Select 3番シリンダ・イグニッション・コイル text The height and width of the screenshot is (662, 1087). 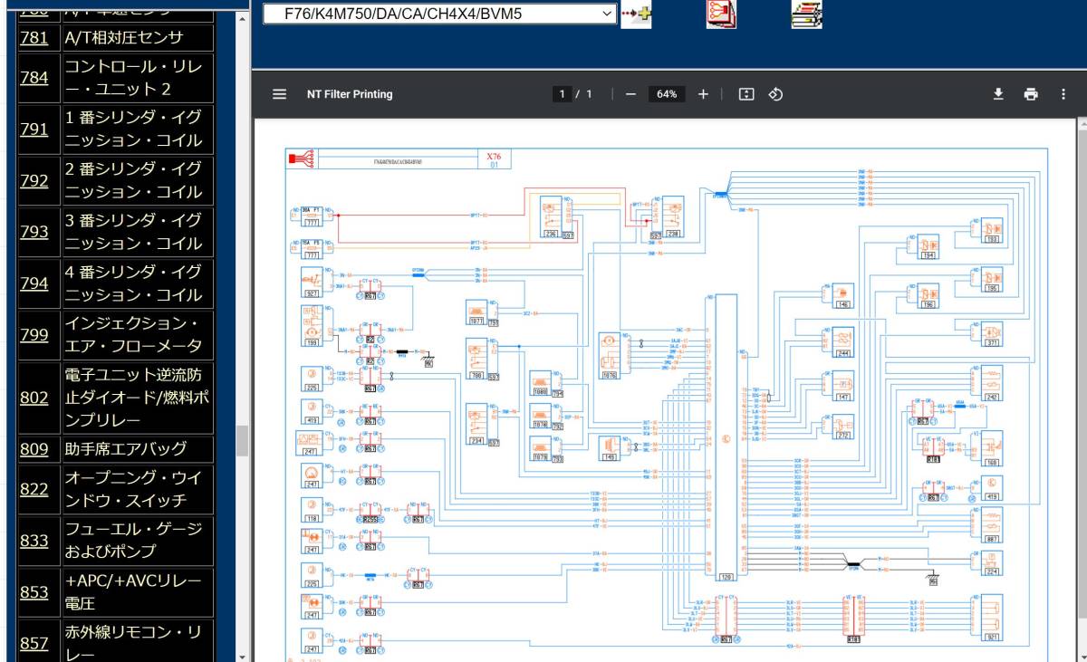coord(133,232)
